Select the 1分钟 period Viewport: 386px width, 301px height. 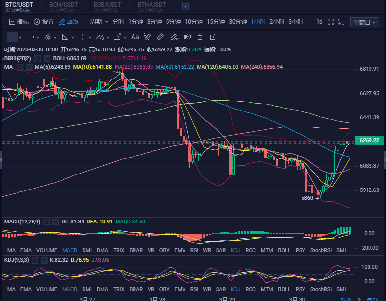click(135, 22)
